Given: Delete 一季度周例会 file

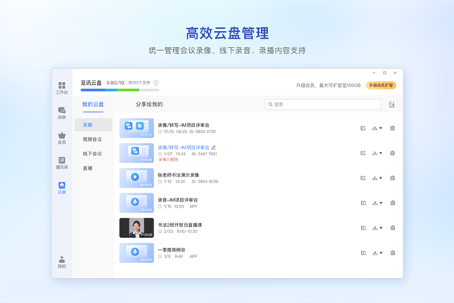Looking at the screenshot, I should (393, 253).
